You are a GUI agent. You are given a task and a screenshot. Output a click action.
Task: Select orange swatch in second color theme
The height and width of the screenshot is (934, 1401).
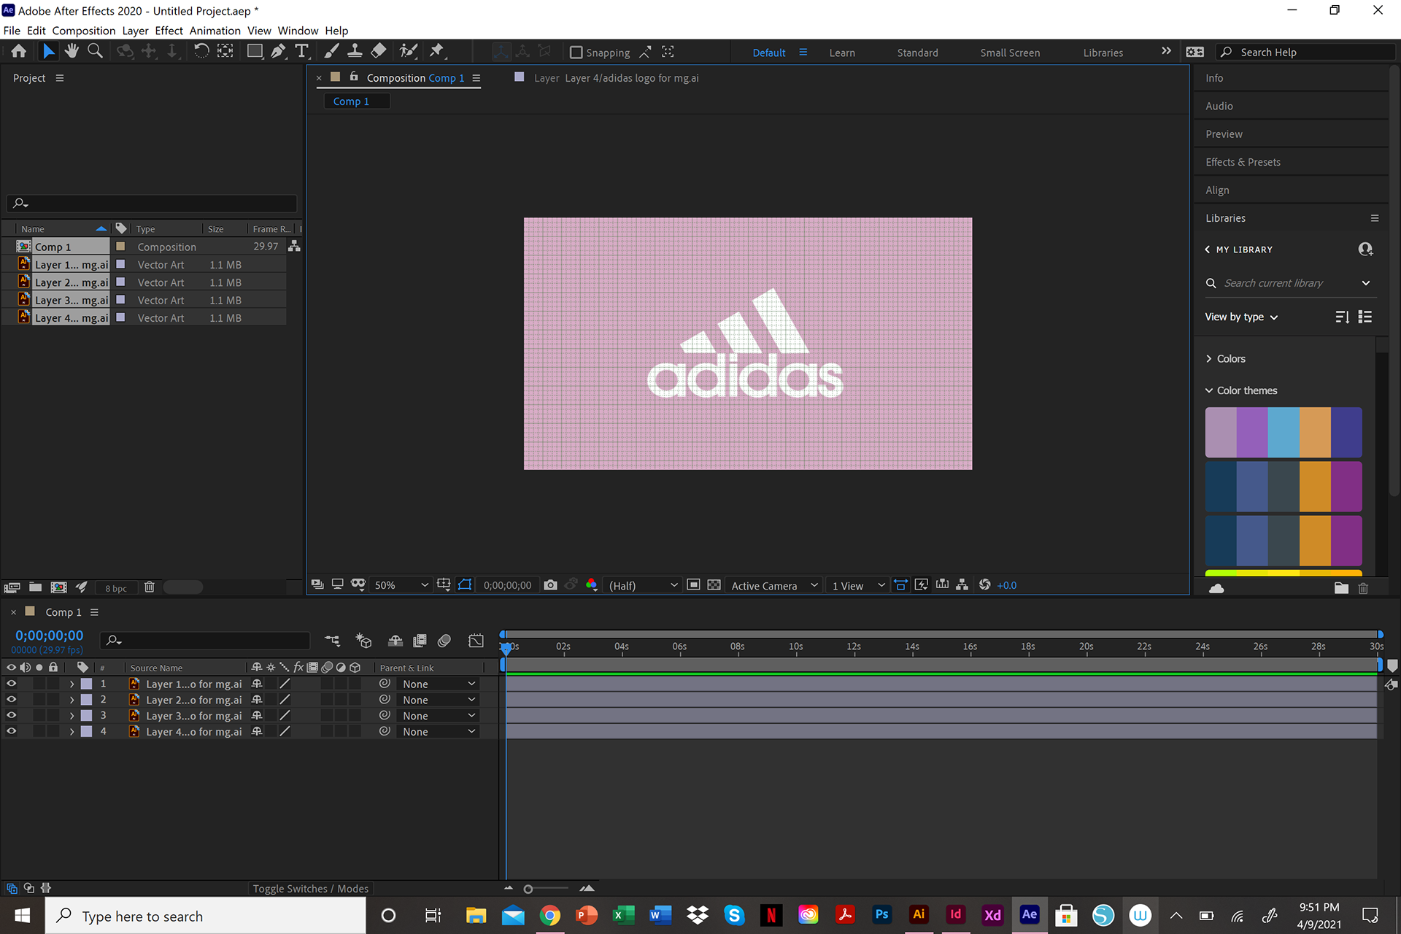pos(1315,487)
